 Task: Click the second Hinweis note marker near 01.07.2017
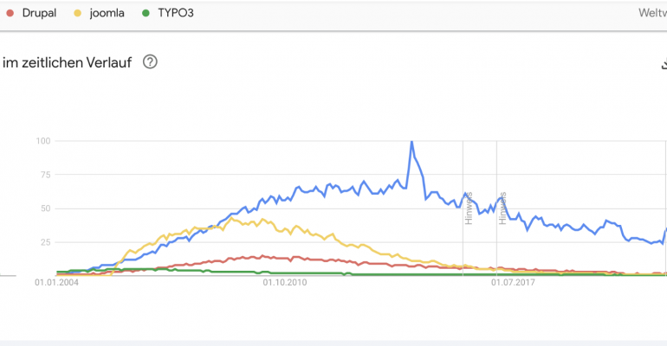[x=502, y=208]
